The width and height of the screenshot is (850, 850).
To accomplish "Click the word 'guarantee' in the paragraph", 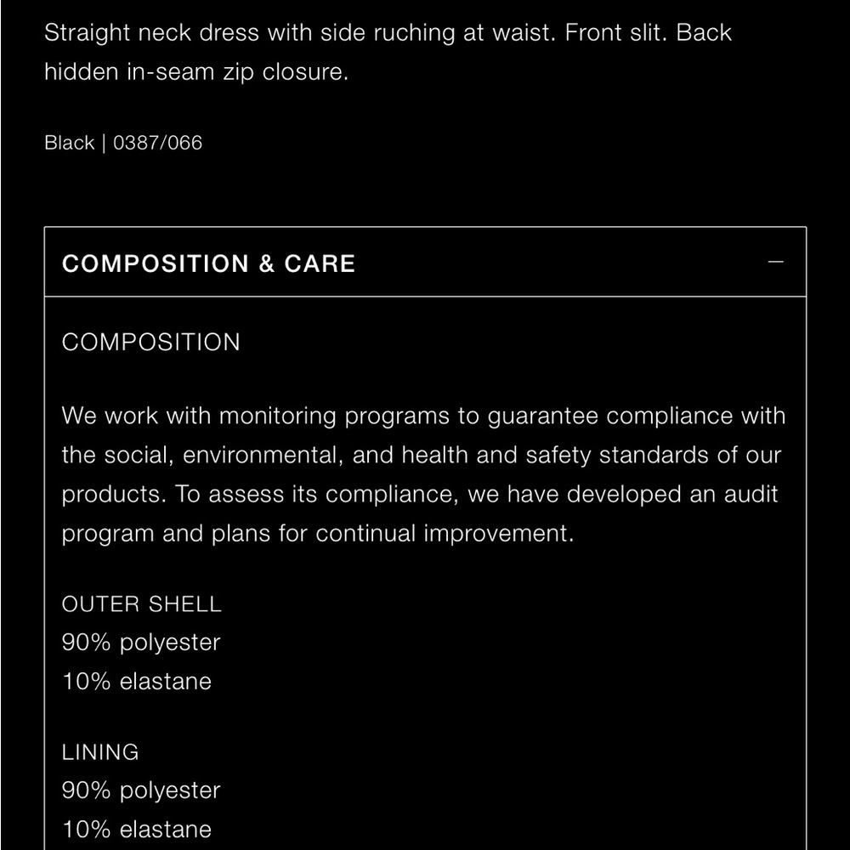I will (x=542, y=416).
